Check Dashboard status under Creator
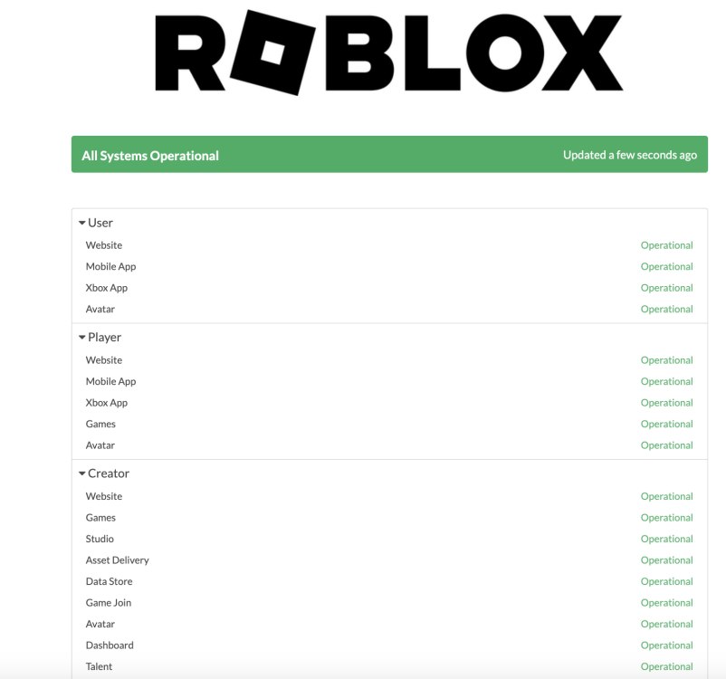The height and width of the screenshot is (679, 726). tap(110, 645)
